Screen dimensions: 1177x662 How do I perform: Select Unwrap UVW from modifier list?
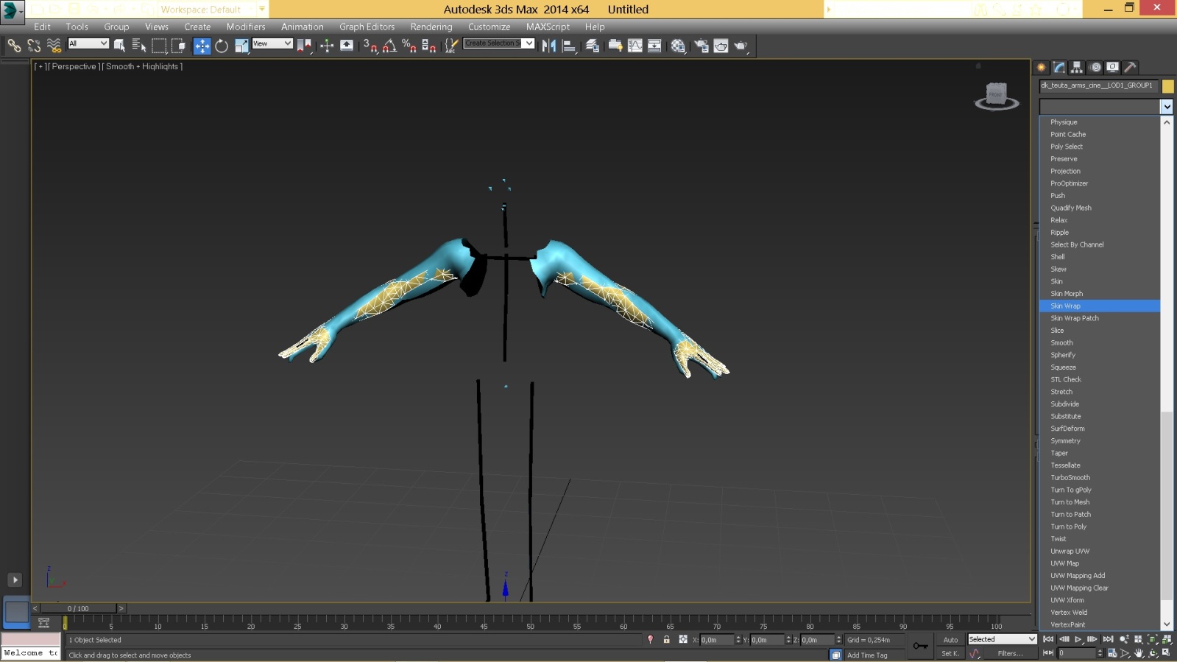1100,551
